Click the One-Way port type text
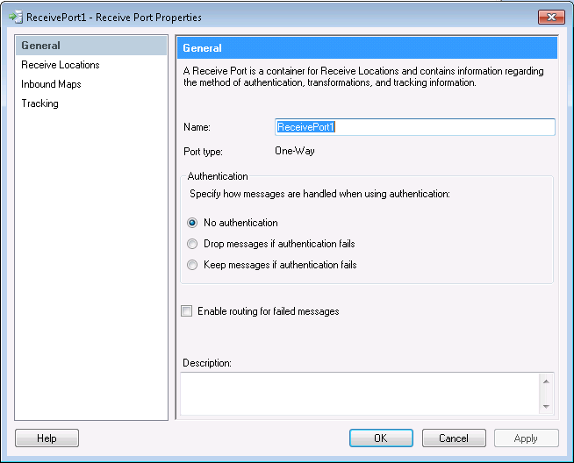 point(295,151)
